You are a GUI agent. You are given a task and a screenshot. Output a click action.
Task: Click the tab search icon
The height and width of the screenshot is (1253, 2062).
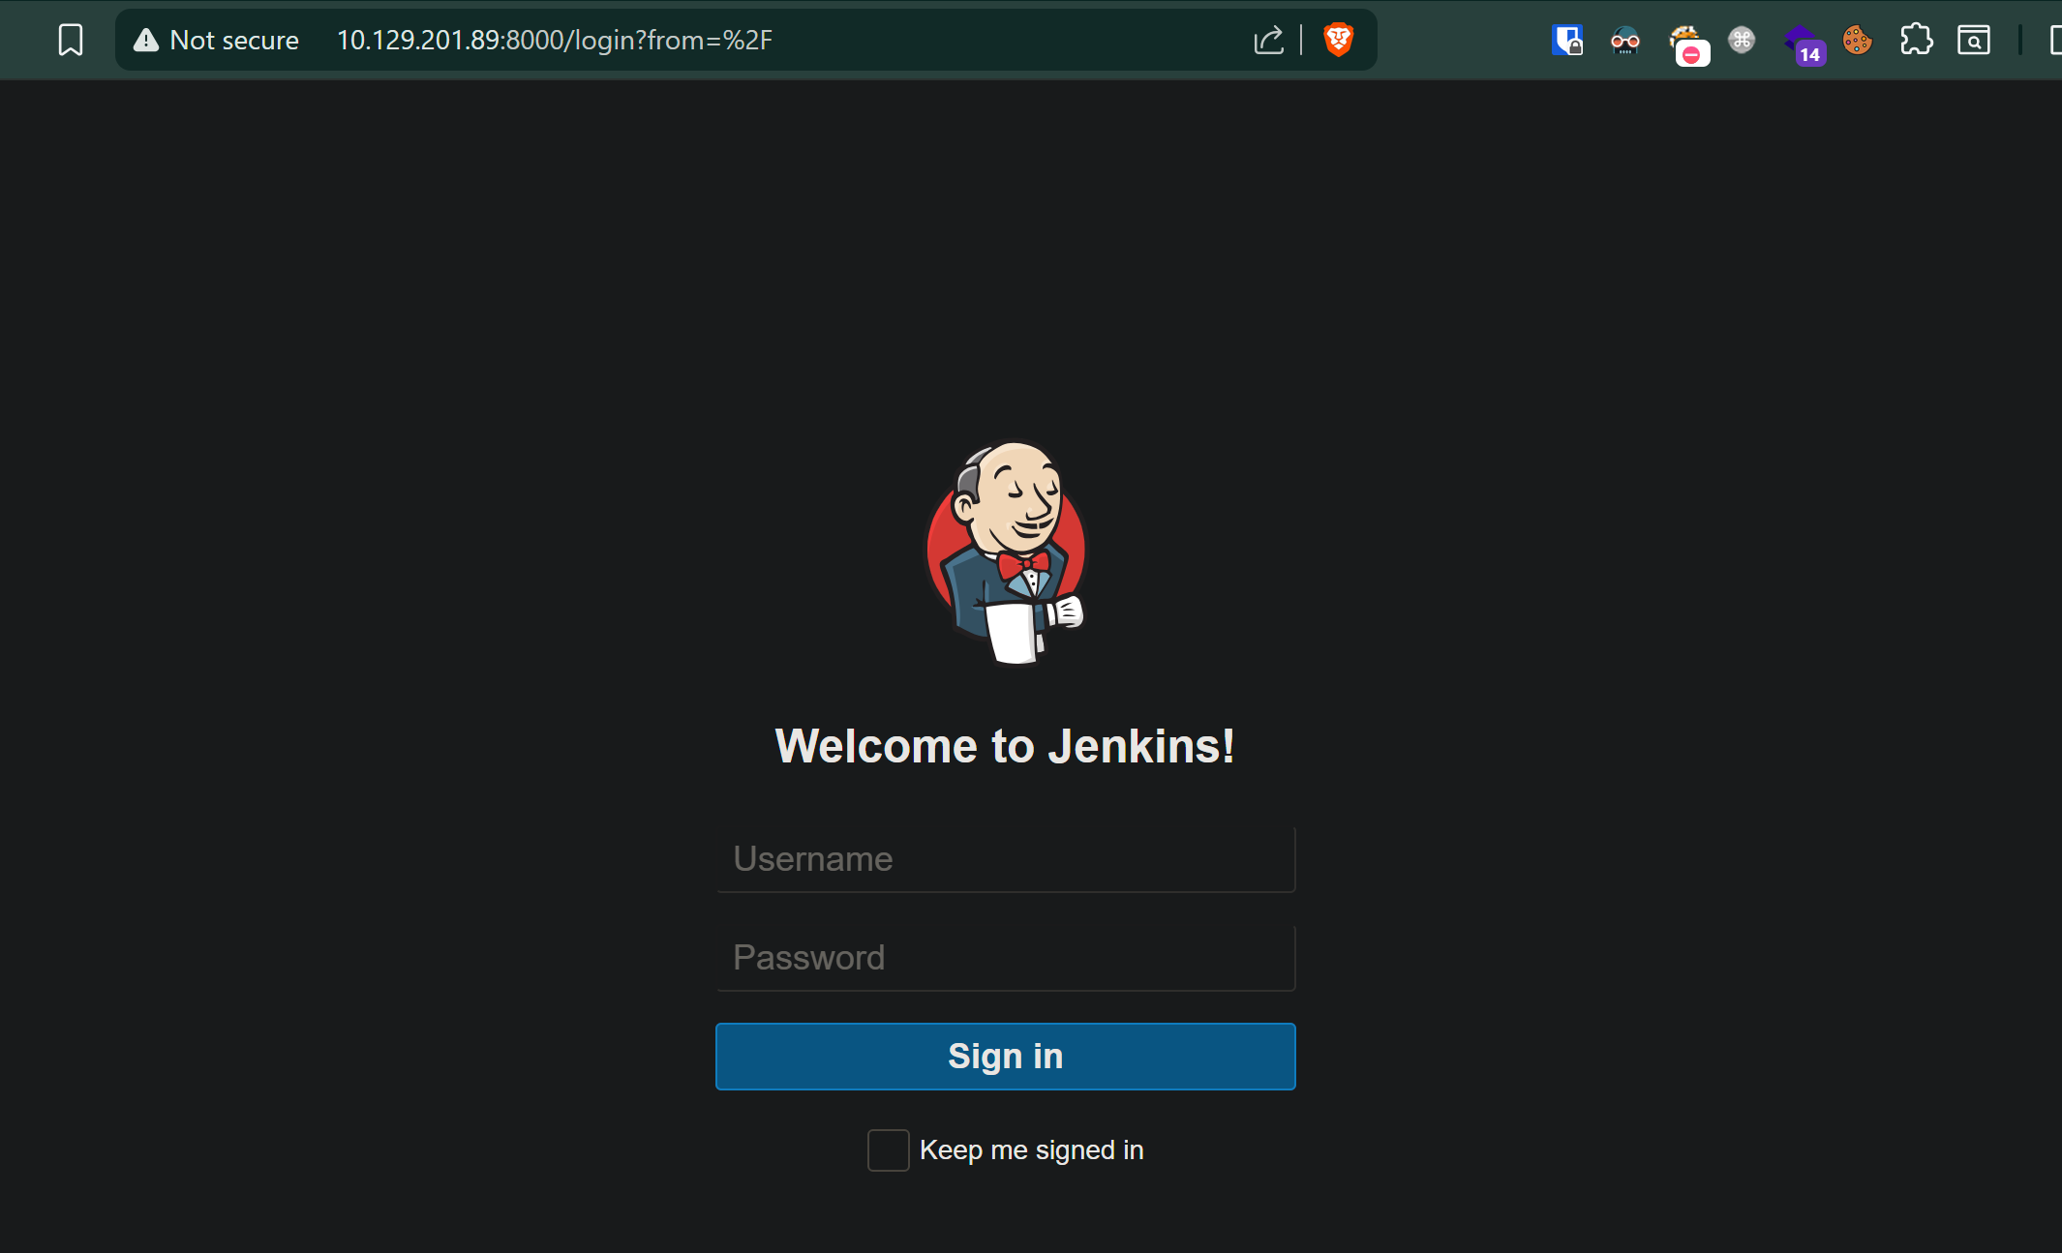(1974, 40)
